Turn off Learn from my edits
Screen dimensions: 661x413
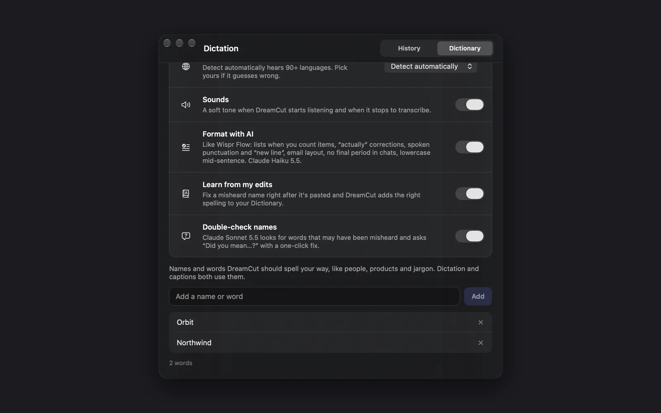tap(470, 194)
